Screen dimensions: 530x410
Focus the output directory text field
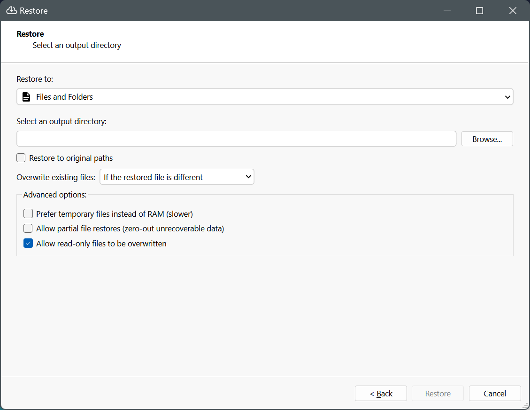pyautogui.click(x=236, y=139)
